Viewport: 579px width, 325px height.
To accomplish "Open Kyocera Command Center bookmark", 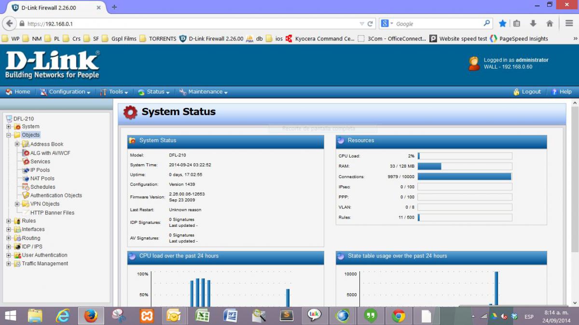I will (320, 39).
